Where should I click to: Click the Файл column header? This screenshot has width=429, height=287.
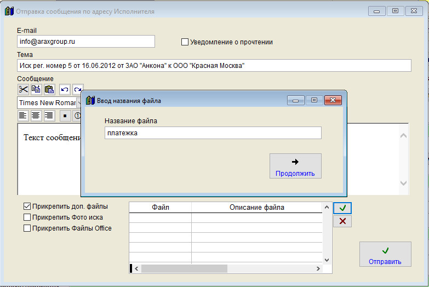[x=161, y=208]
